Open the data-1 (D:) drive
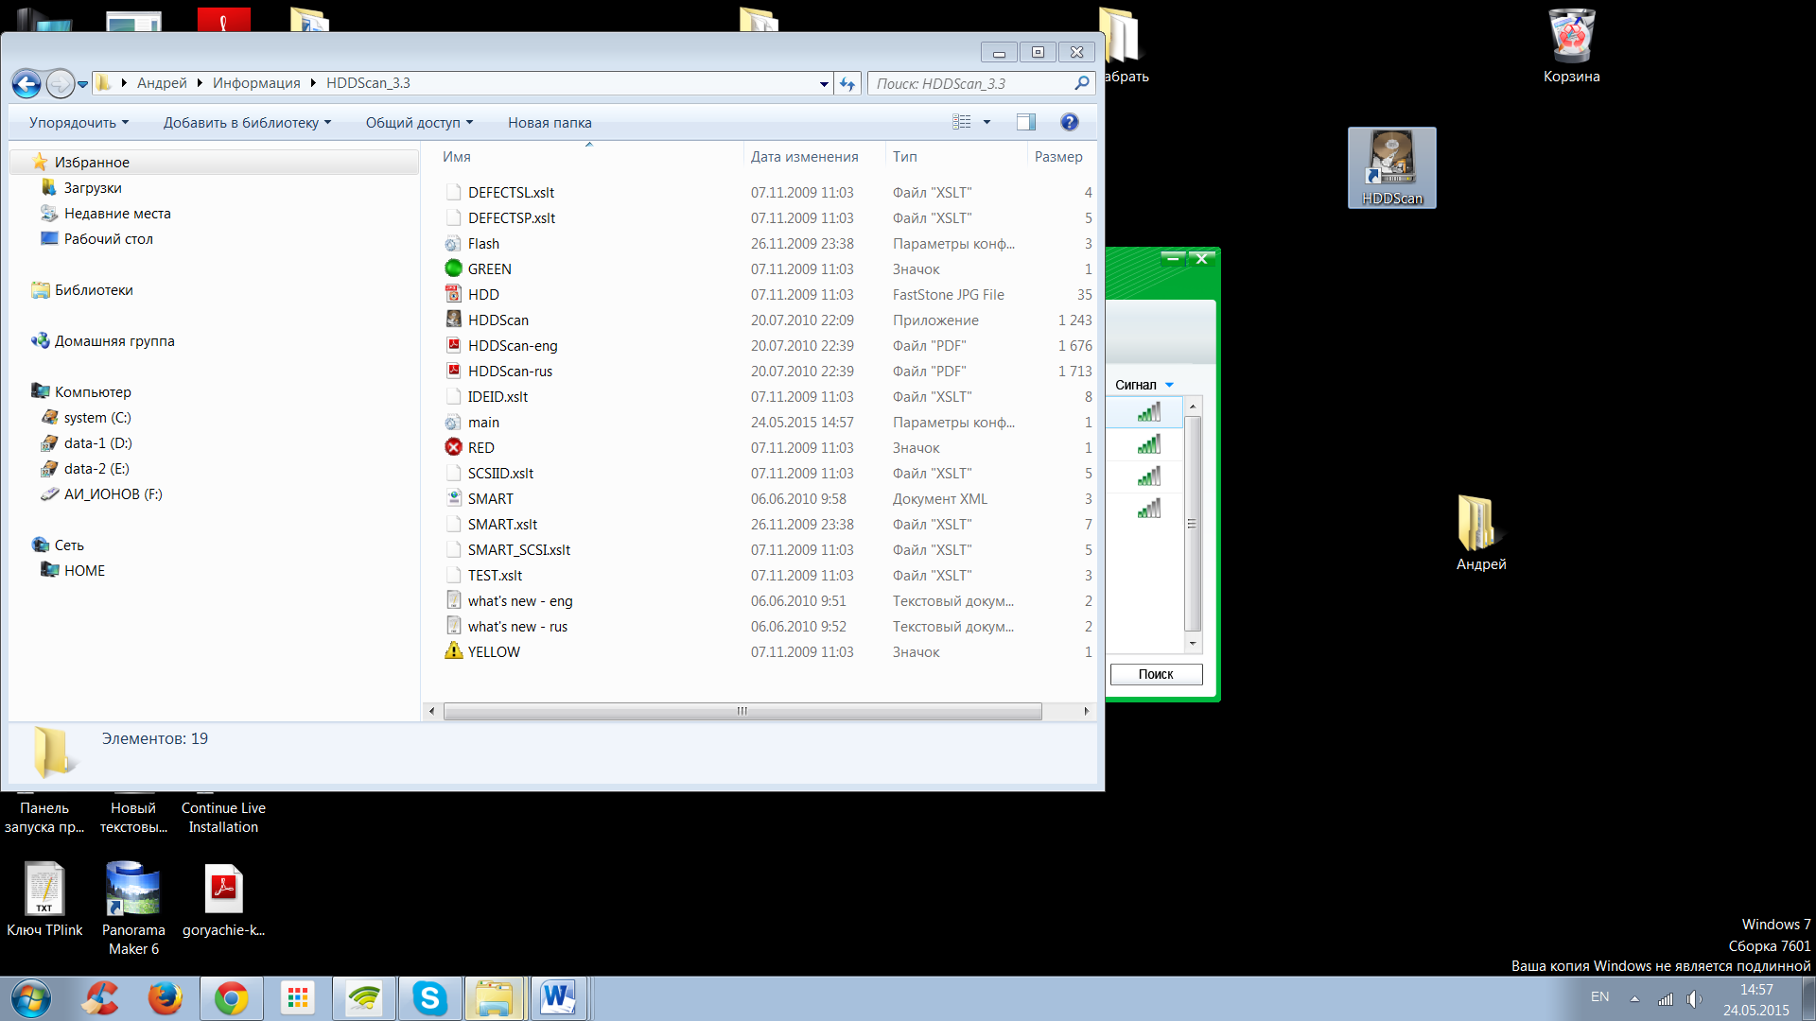This screenshot has width=1816, height=1021. coord(97,442)
